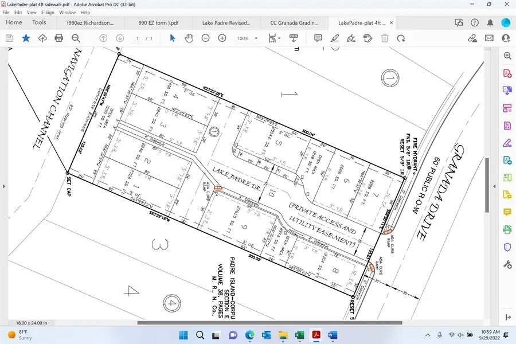Viewport: 516px width, 344px height.
Task: Open the Fill & Sign tool in sidebar
Action: (507, 143)
